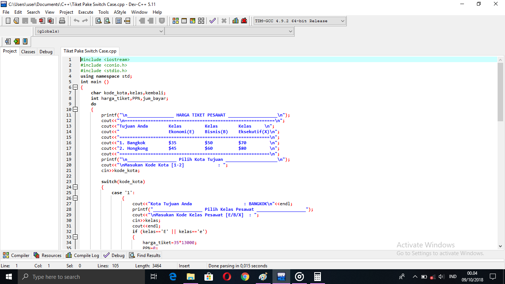The width and height of the screenshot is (505, 284).
Task: Collapse the case '1' fold at line 26
Action: [x=75, y=198]
